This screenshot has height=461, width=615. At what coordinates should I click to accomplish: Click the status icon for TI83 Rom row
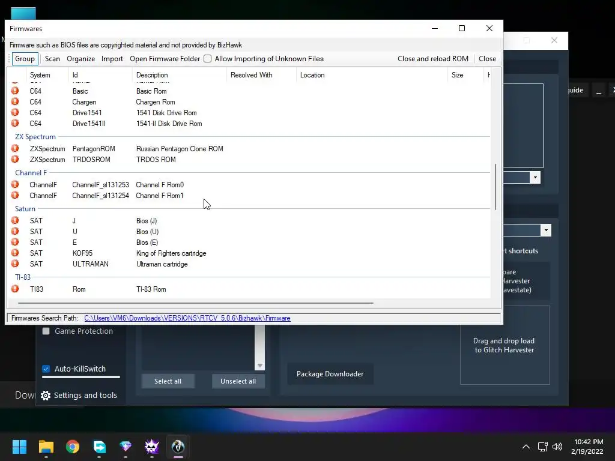15,289
